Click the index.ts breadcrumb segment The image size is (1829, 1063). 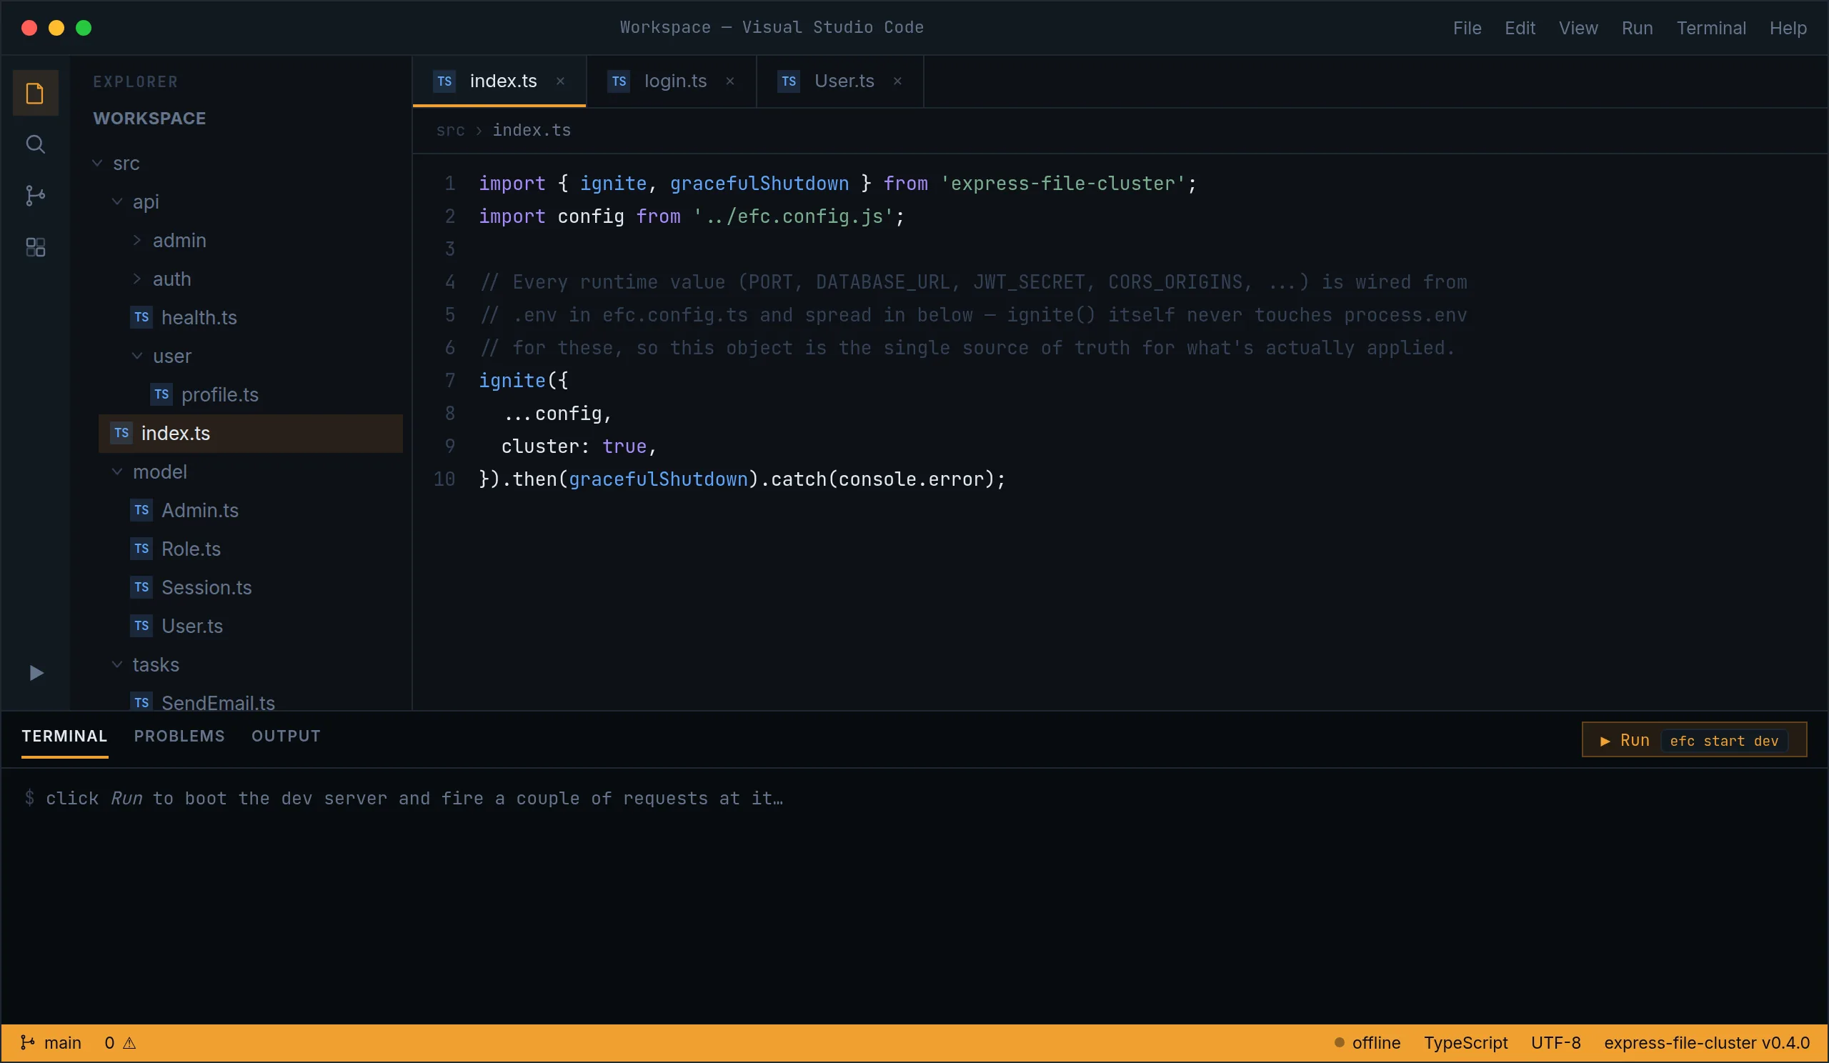click(532, 131)
